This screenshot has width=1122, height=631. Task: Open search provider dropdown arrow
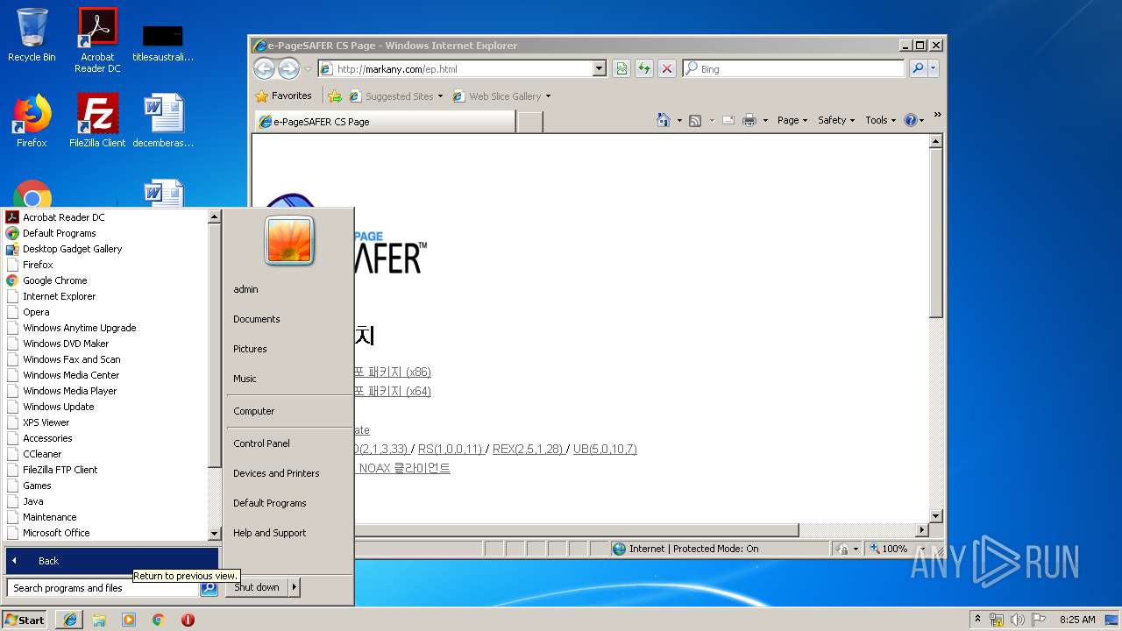(x=934, y=68)
